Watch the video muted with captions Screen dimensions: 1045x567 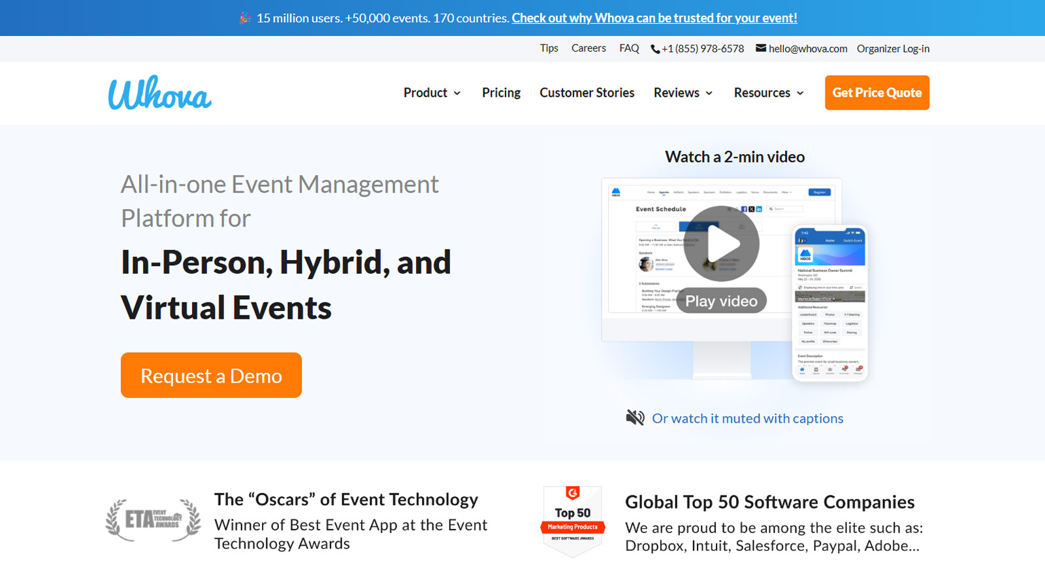point(747,419)
